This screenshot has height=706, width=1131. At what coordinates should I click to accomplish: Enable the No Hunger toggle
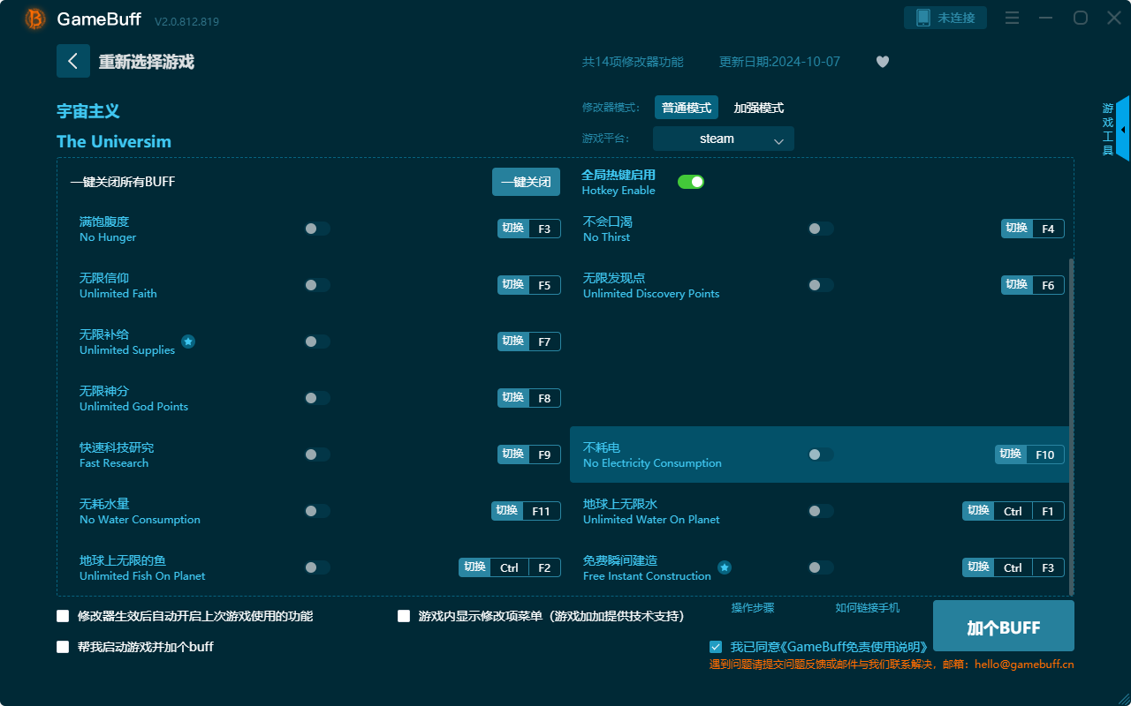tap(316, 228)
